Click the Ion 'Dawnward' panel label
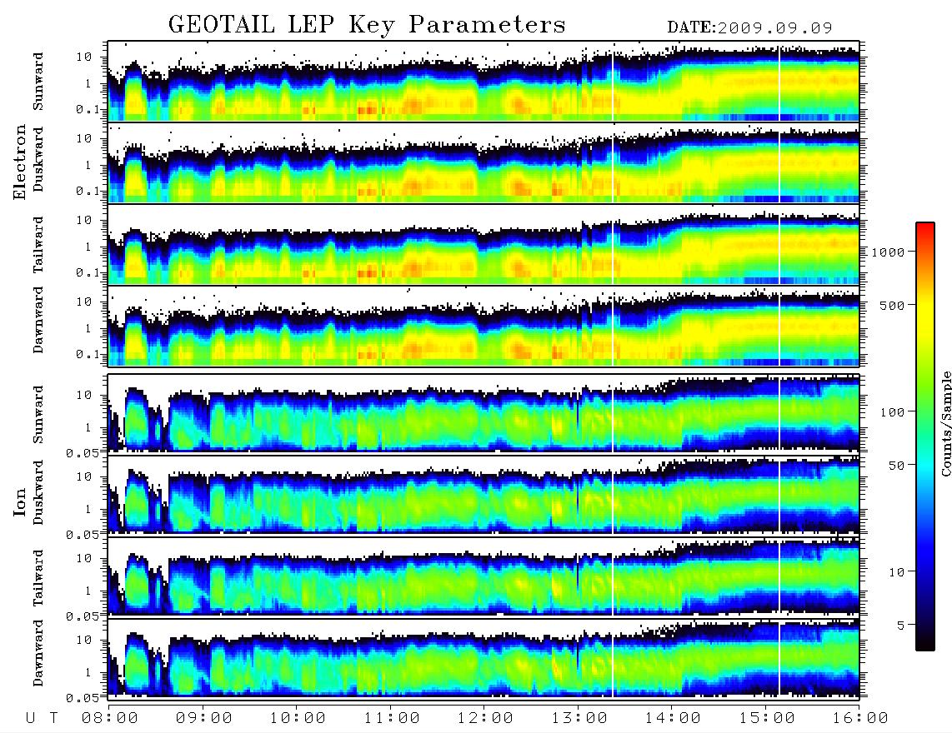 [x=38, y=653]
